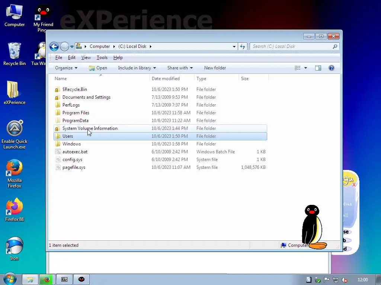Click the Action Center flag tray icon
The image size is (381, 285).
pyautogui.click(x=326, y=280)
